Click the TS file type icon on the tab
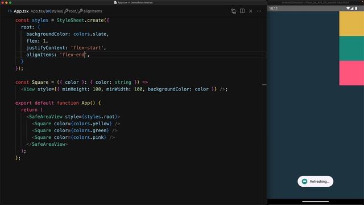Screen dimensions: 364x205 tap(10, 11)
